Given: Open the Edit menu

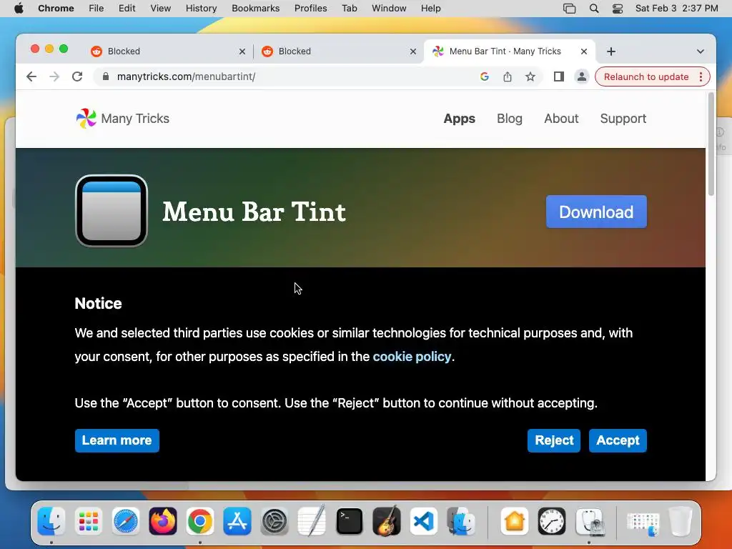Looking at the screenshot, I should tap(127, 9).
